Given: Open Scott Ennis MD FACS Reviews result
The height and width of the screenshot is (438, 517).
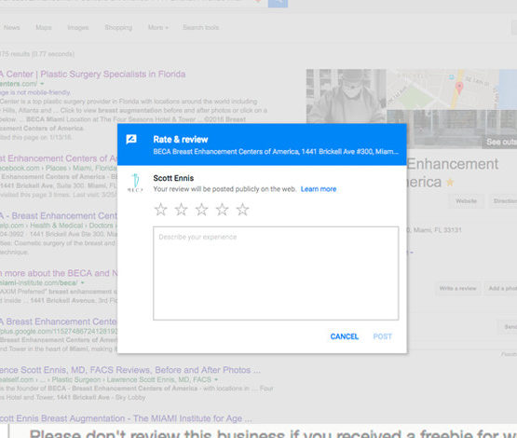Looking at the screenshot, I should [130, 370].
